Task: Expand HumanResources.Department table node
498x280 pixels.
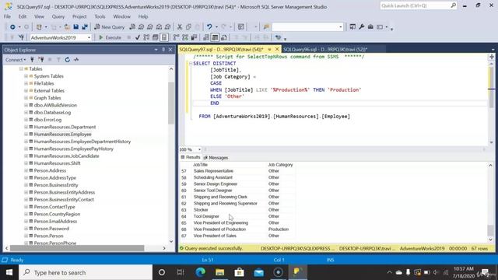Action: click(26, 127)
